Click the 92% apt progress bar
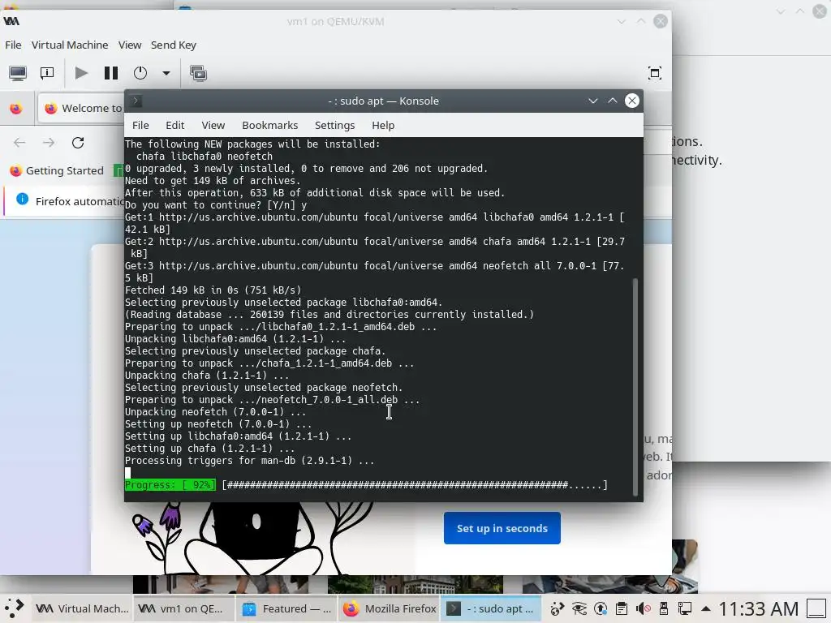 coord(366,485)
